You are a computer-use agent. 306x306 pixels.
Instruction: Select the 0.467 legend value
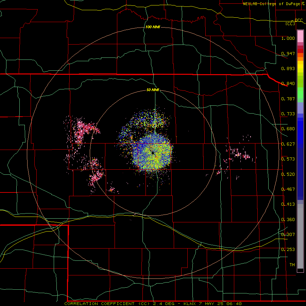[x=288, y=189]
